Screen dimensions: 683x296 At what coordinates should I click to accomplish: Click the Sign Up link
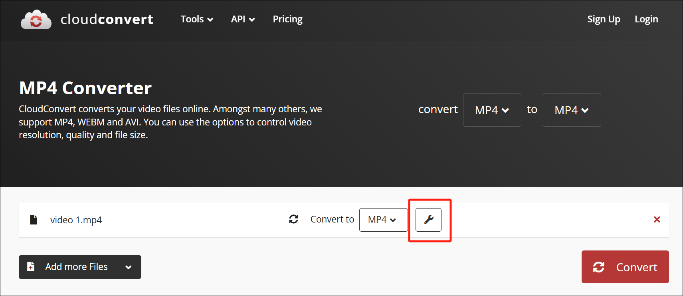point(604,19)
